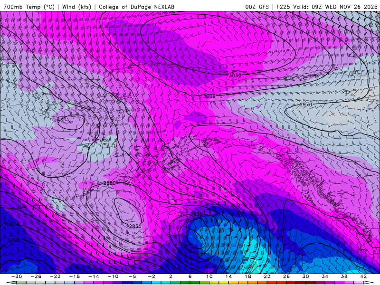Click the 6 colorbar tick label
The image size is (380, 285).
tap(190, 276)
